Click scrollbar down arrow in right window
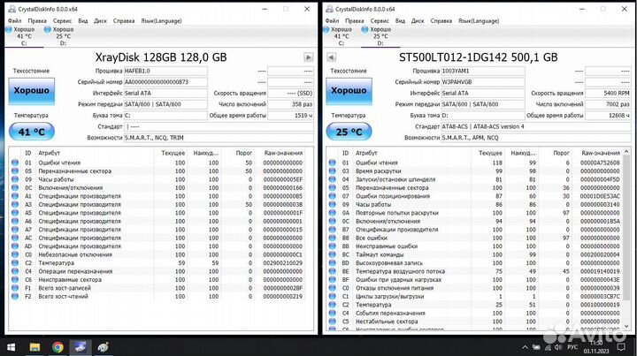 (x=626, y=326)
